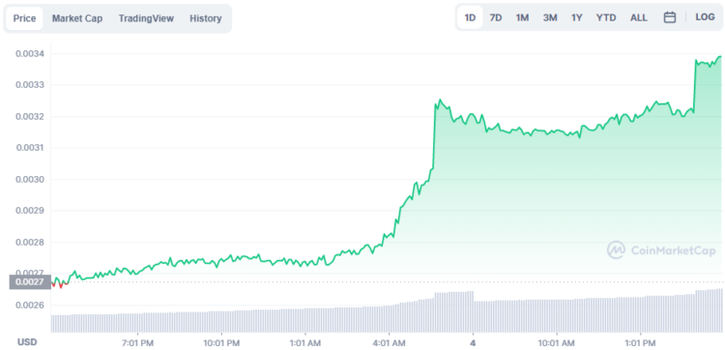Screen dimensions: 725x350
Task: Select the 1Y time range
Action: [x=576, y=18]
